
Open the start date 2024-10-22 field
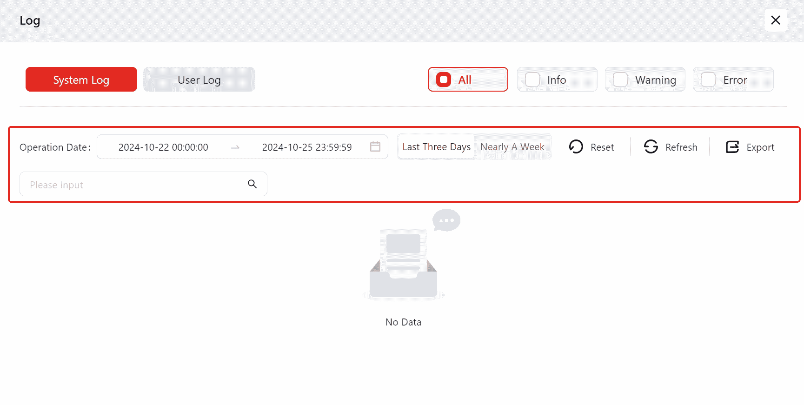click(x=163, y=147)
